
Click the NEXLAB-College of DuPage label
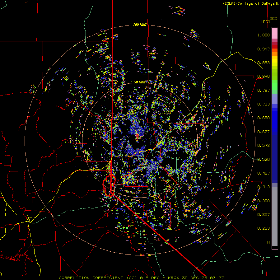pos(250,3)
